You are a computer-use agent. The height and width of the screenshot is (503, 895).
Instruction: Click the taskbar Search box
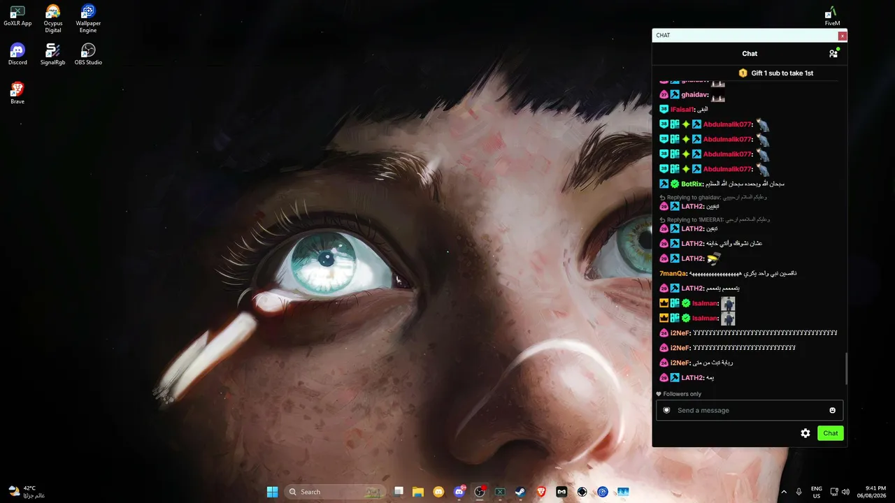coord(336,492)
